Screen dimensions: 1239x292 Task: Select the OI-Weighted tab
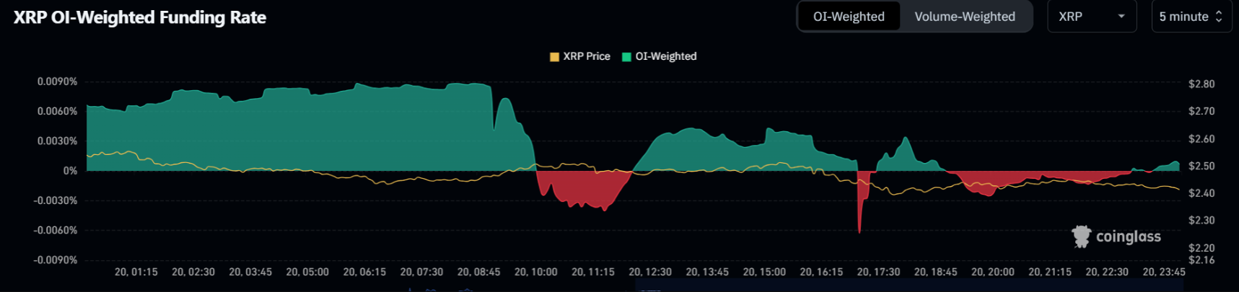coord(849,17)
